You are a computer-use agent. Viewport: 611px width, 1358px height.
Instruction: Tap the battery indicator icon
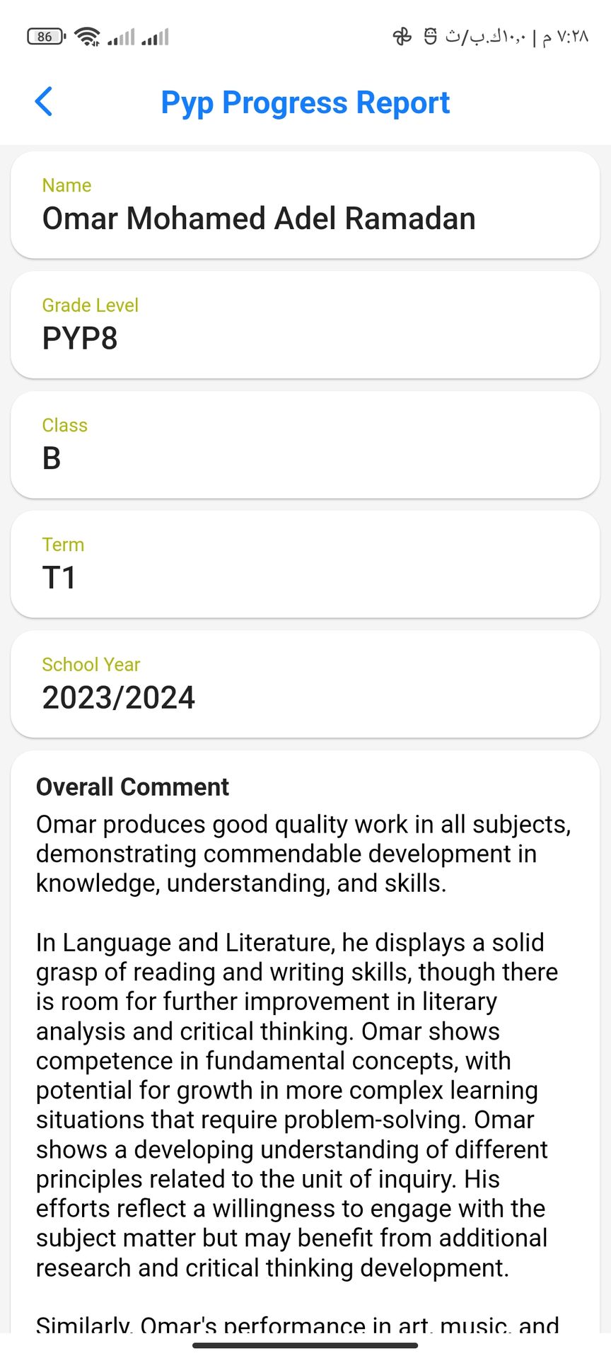pyautogui.click(x=46, y=37)
